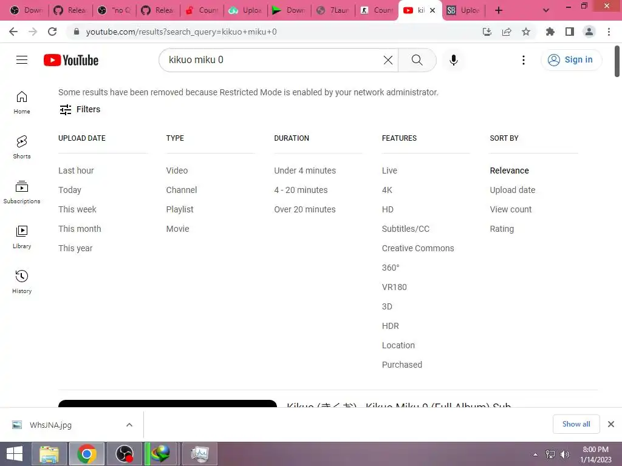Click Sign in button
This screenshot has height=466, width=622.
[x=571, y=60]
